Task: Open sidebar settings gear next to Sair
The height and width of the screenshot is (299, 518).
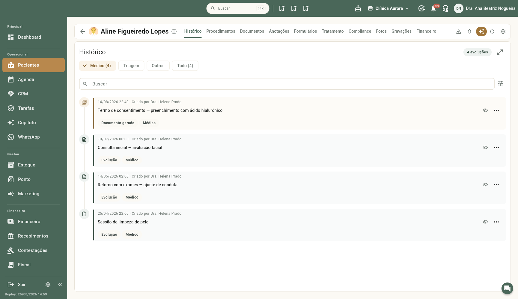Action: tap(48, 285)
